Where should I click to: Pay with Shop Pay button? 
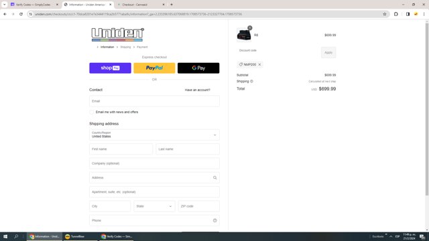click(x=110, y=68)
